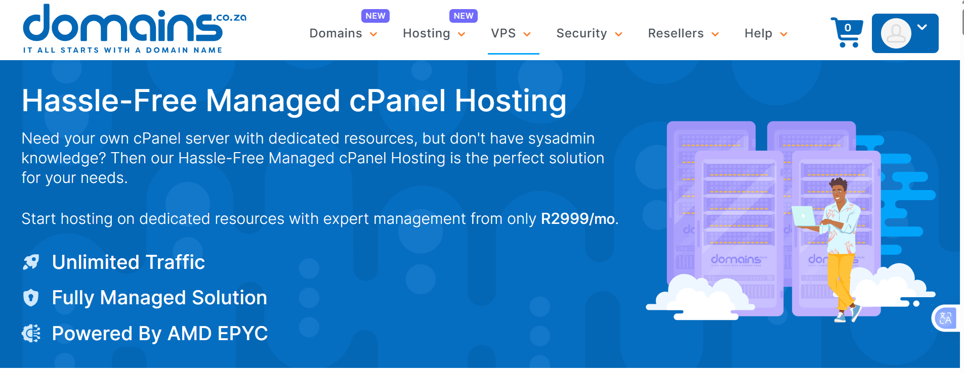Open the VPS menu
The image size is (964, 373).
coord(511,33)
